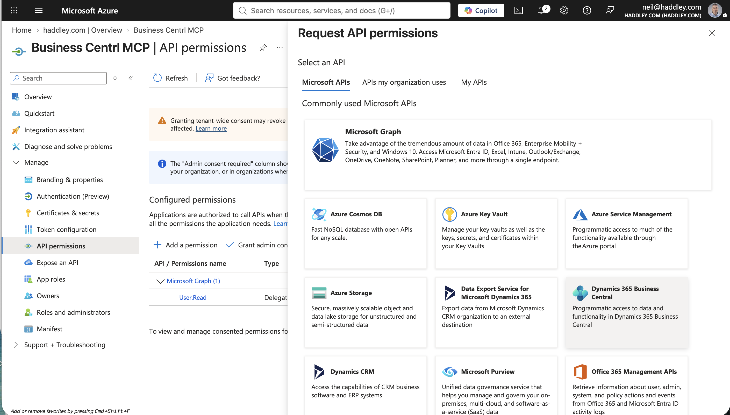This screenshot has width=730, height=415.
Task: Click the Copilot button
Action: click(x=481, y=11)
